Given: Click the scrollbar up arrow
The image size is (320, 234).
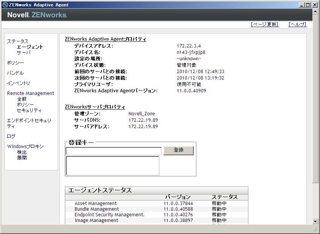Looking at the screenshot, I should (x=315, y=12).
